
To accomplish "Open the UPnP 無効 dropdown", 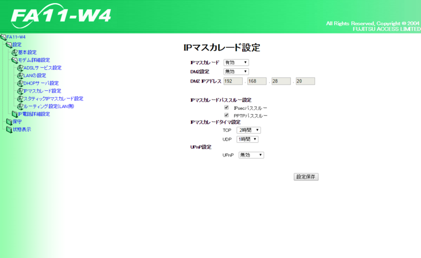I will [x=252, y=155].
